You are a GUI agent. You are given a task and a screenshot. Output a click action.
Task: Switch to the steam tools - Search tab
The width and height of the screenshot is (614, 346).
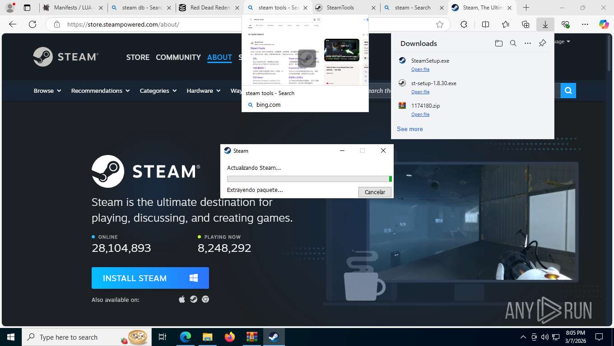click(278, 8)
